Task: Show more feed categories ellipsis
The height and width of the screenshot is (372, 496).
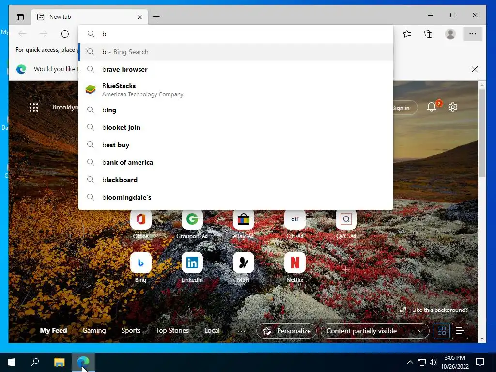Action: tap(241, 331)
